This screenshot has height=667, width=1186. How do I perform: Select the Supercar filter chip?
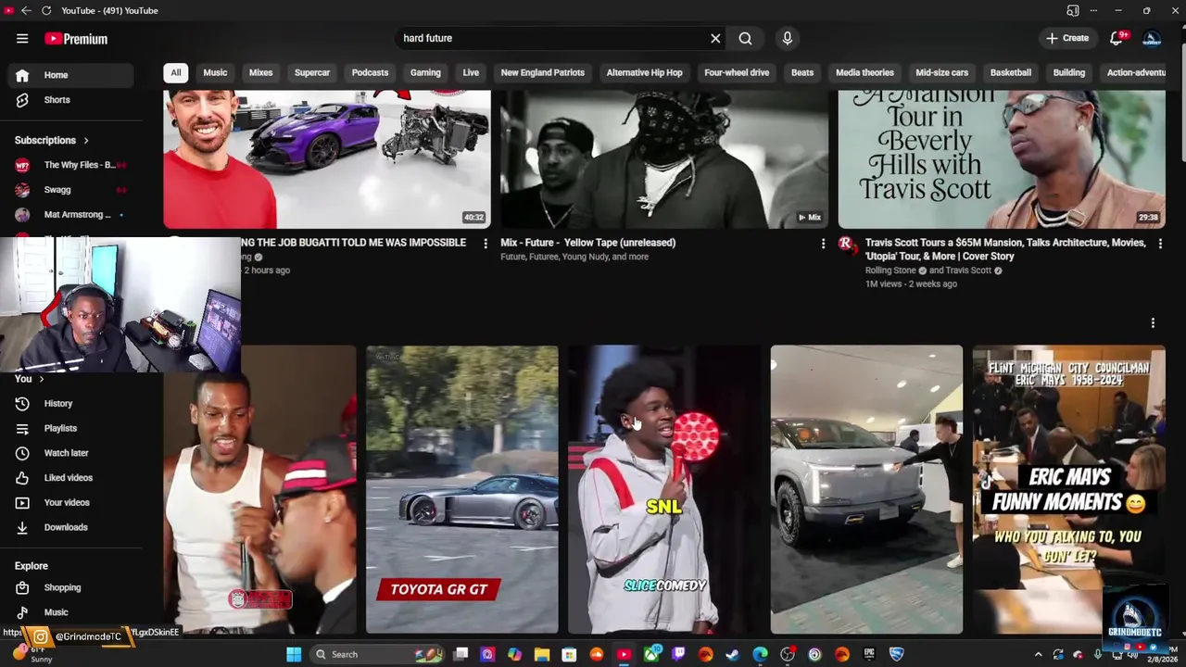(x=312, y=72)
